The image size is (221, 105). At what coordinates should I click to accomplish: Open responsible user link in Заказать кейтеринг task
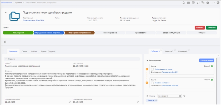(x=170, y=86)
